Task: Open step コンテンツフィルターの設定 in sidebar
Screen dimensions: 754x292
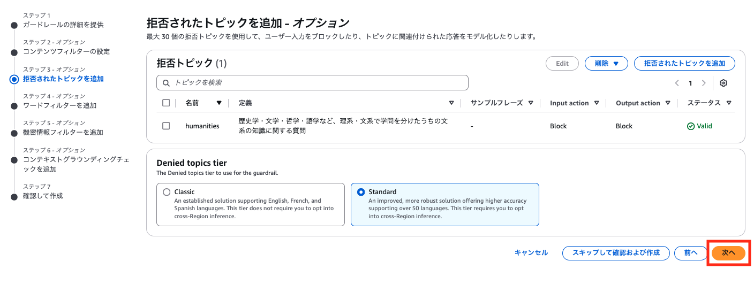Action: click(x=66, y=51)
